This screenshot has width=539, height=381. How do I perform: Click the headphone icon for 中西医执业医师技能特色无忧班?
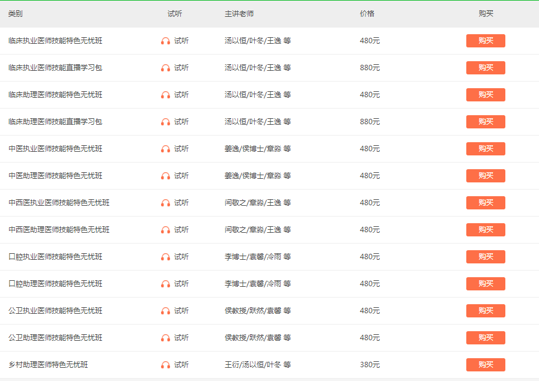(165, 203)
